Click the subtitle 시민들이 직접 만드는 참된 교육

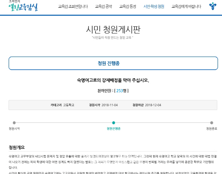tap(113, 38)
